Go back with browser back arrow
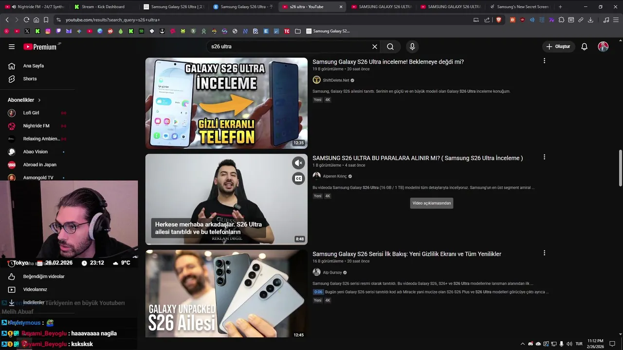623x350 pixels. (7, 20)
